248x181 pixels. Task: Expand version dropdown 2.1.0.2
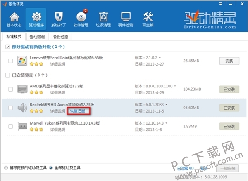160,58
